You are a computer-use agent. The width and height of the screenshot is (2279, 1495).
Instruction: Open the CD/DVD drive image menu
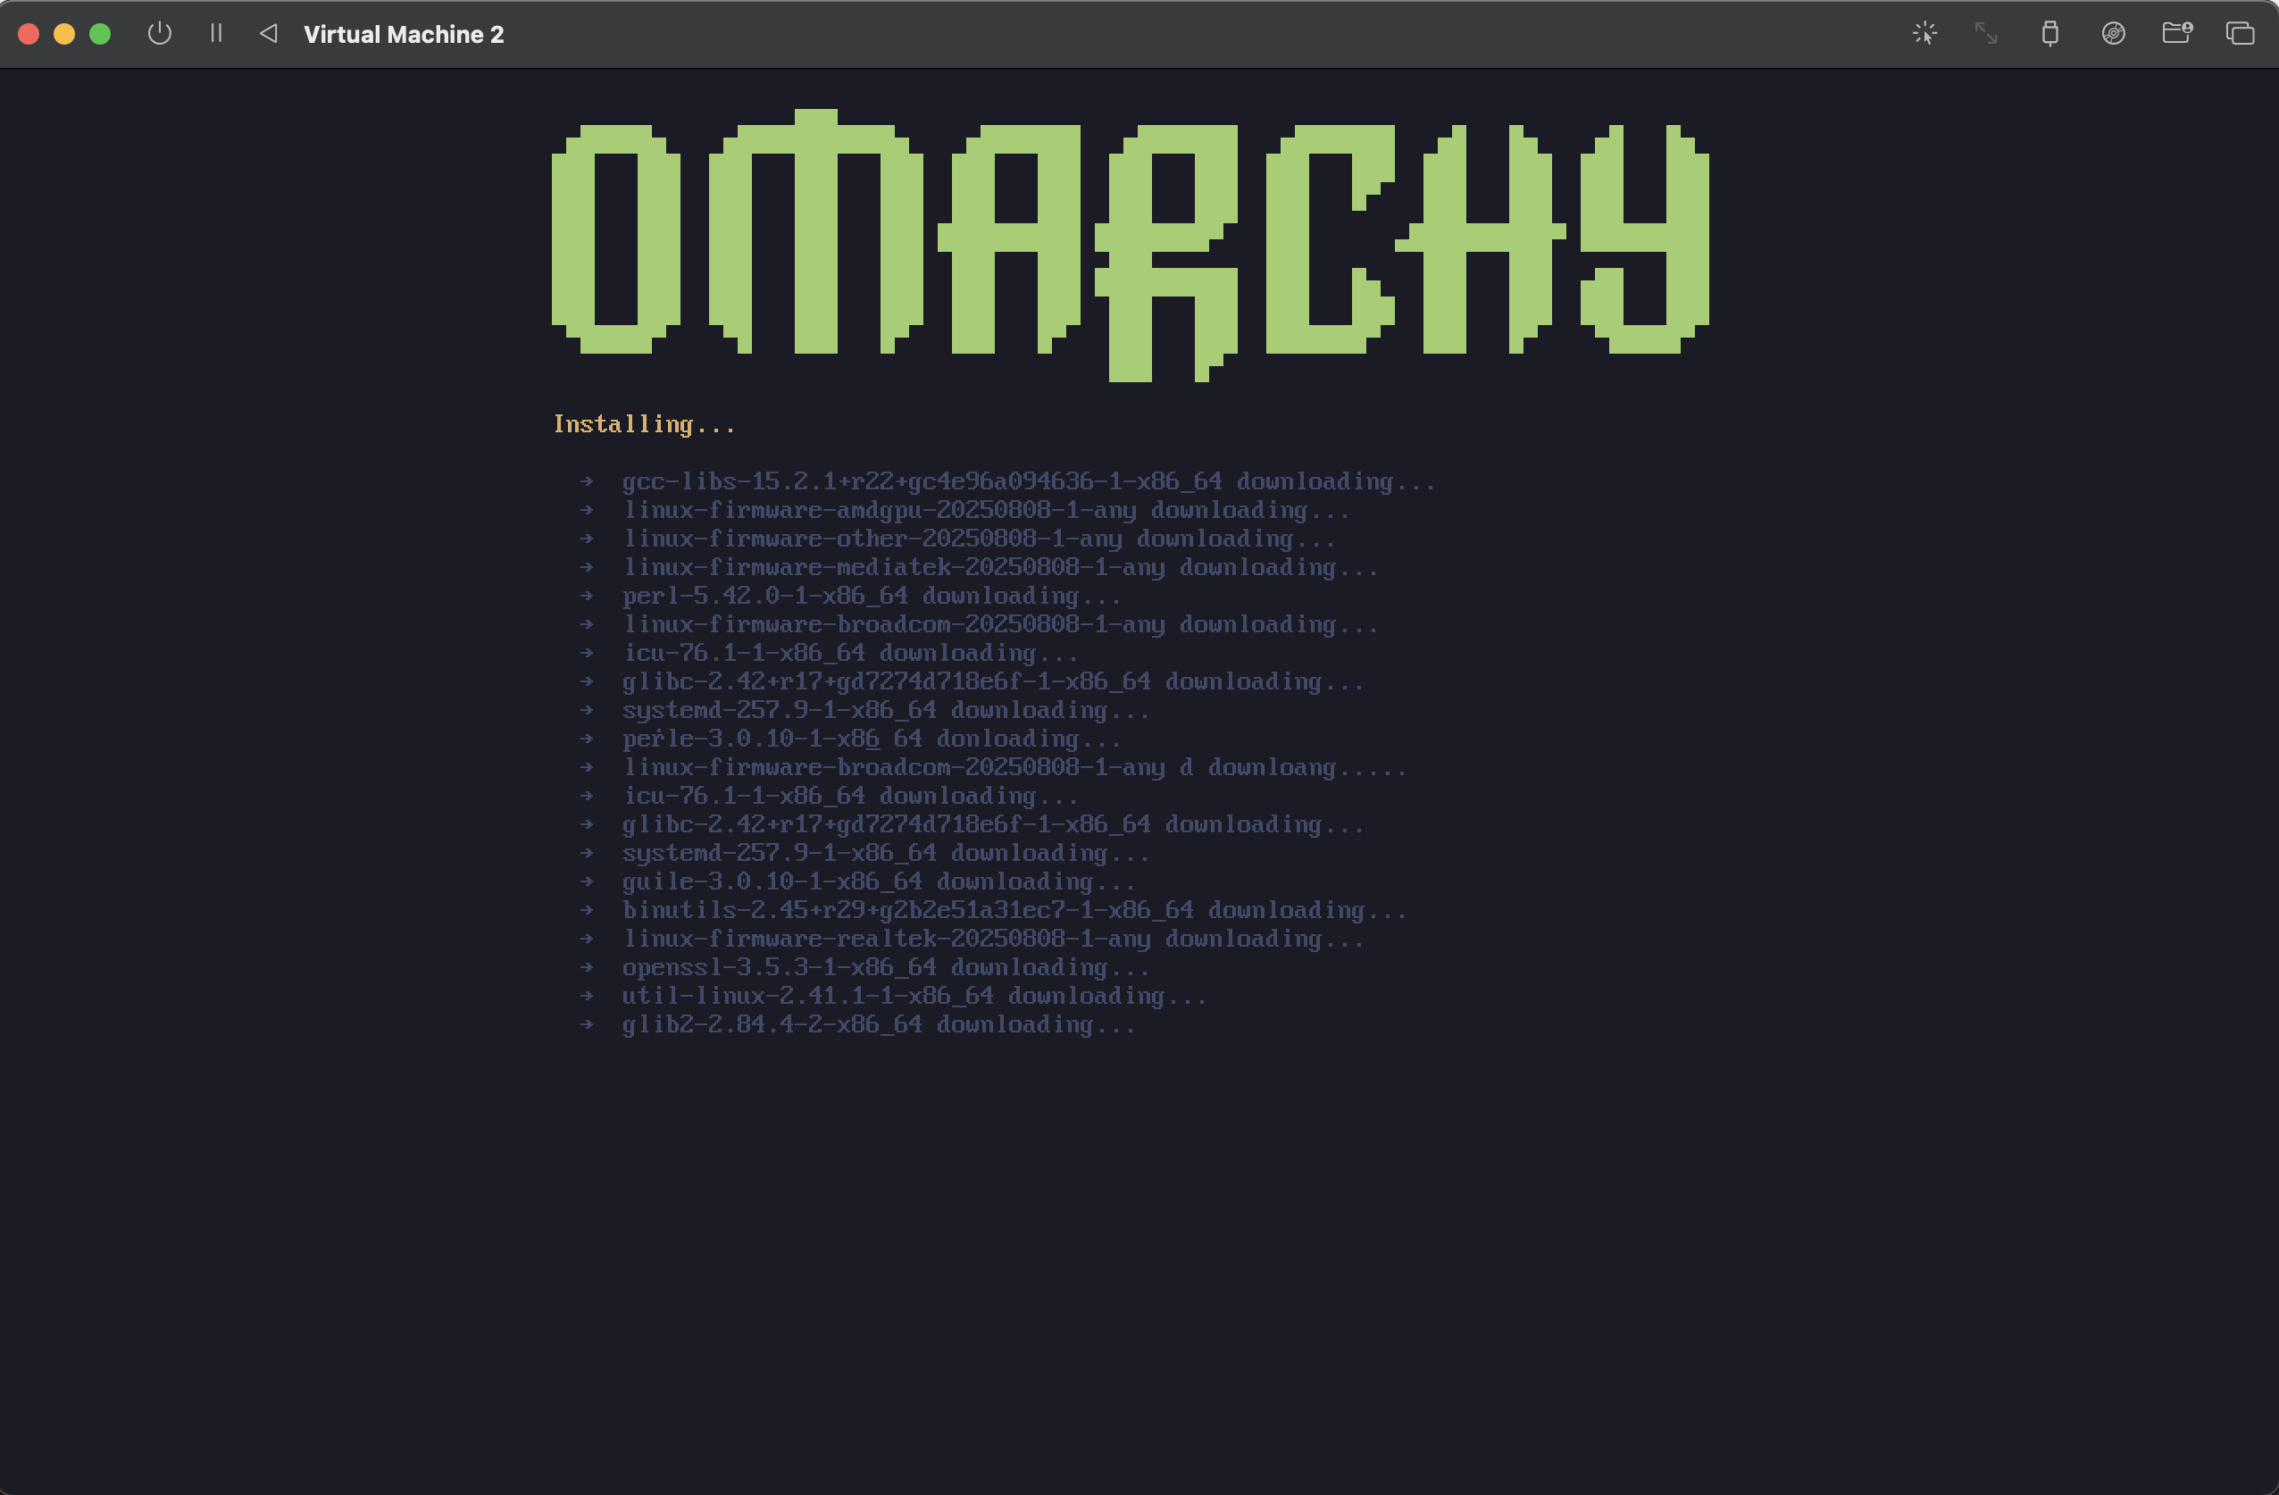click(x=2113, y=34)
